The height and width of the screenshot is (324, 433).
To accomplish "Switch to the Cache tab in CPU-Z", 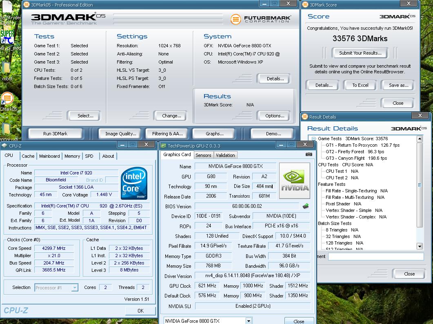I will [28, 156].
